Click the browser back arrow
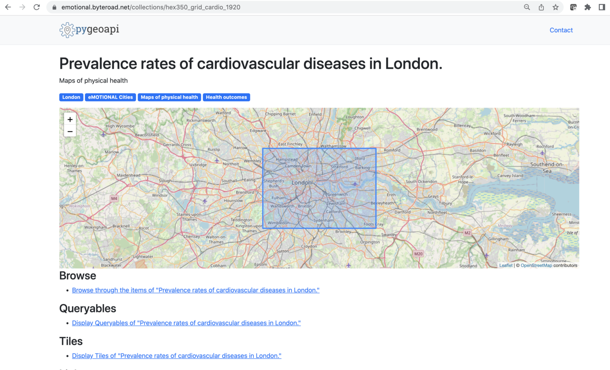 pyautogui.click(x=8, y=7)
